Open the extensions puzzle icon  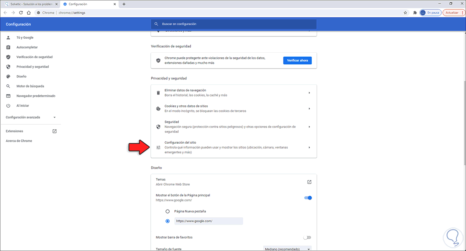(x=415, y=12)
